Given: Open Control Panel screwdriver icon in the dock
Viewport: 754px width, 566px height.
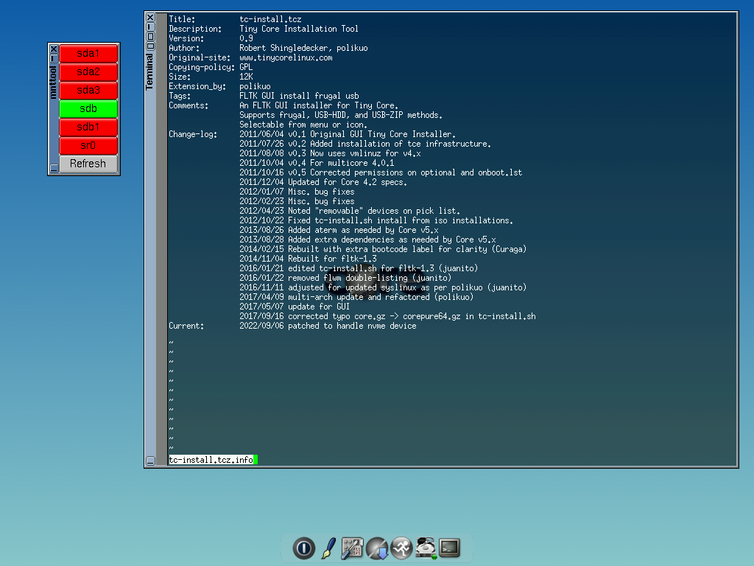Looking at the screenshot, I should pos(352,548).
